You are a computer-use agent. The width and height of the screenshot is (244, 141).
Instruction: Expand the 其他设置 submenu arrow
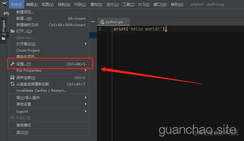point(86,104)
